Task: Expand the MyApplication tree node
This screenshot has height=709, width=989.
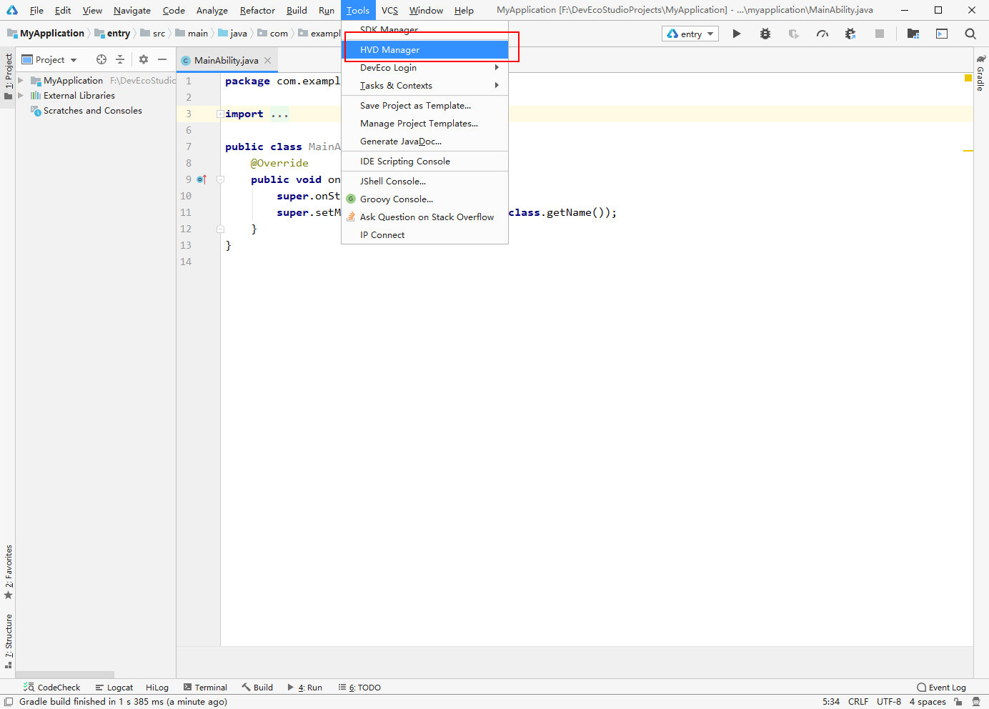Action: [21, 81]
